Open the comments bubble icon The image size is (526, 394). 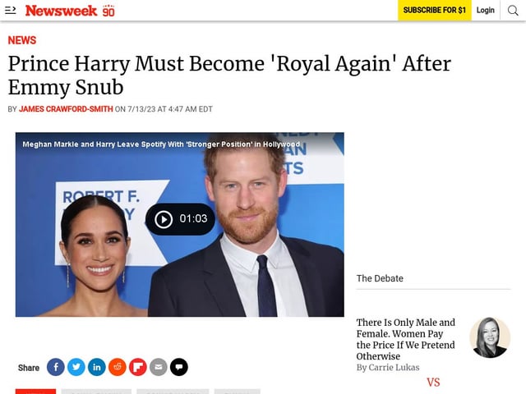(179, 367)
